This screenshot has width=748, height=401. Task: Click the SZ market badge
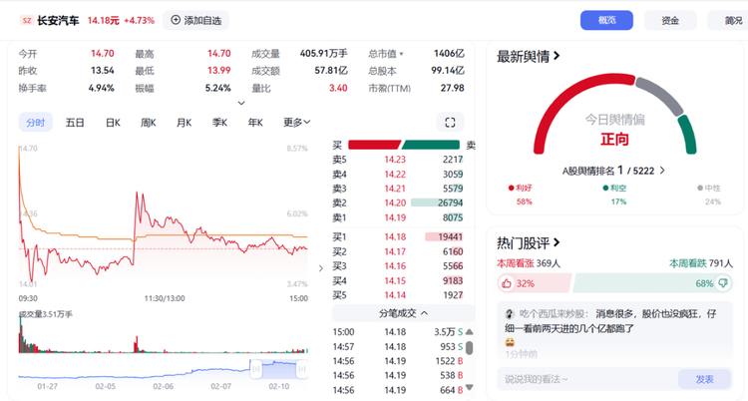(x=27, y=20)
